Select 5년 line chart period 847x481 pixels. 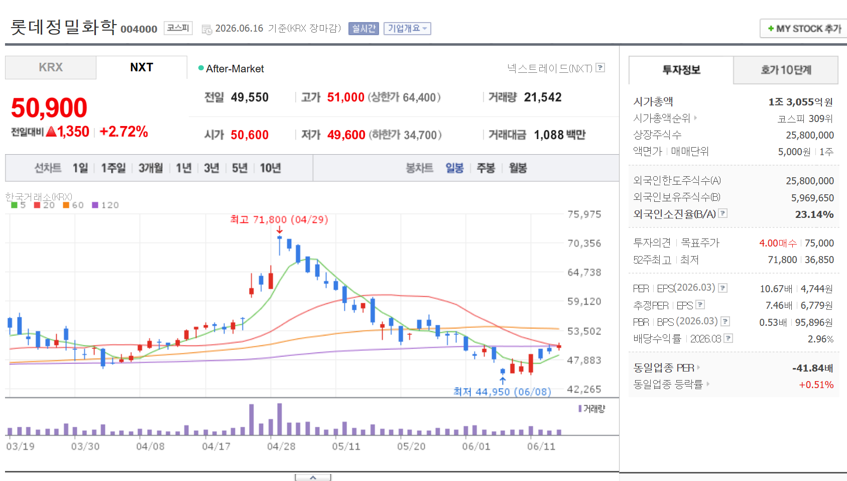239,168
